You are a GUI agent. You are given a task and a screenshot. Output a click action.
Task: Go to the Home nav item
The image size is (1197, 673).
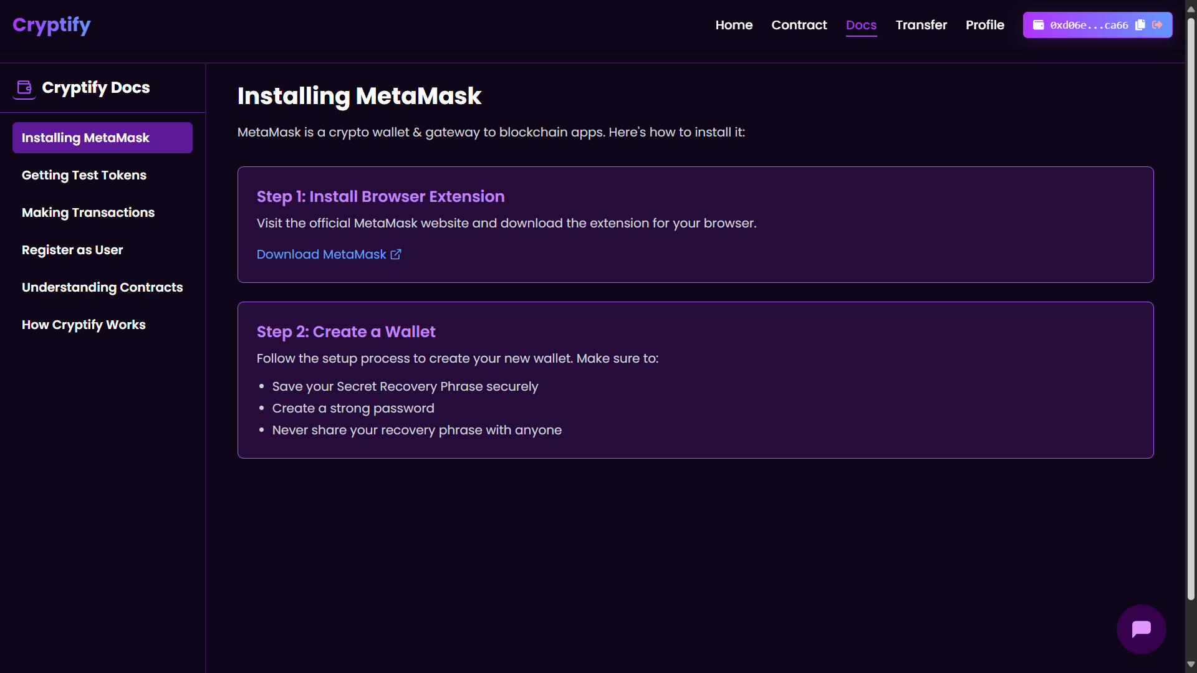pyautogui.click(x=734, y=25)
